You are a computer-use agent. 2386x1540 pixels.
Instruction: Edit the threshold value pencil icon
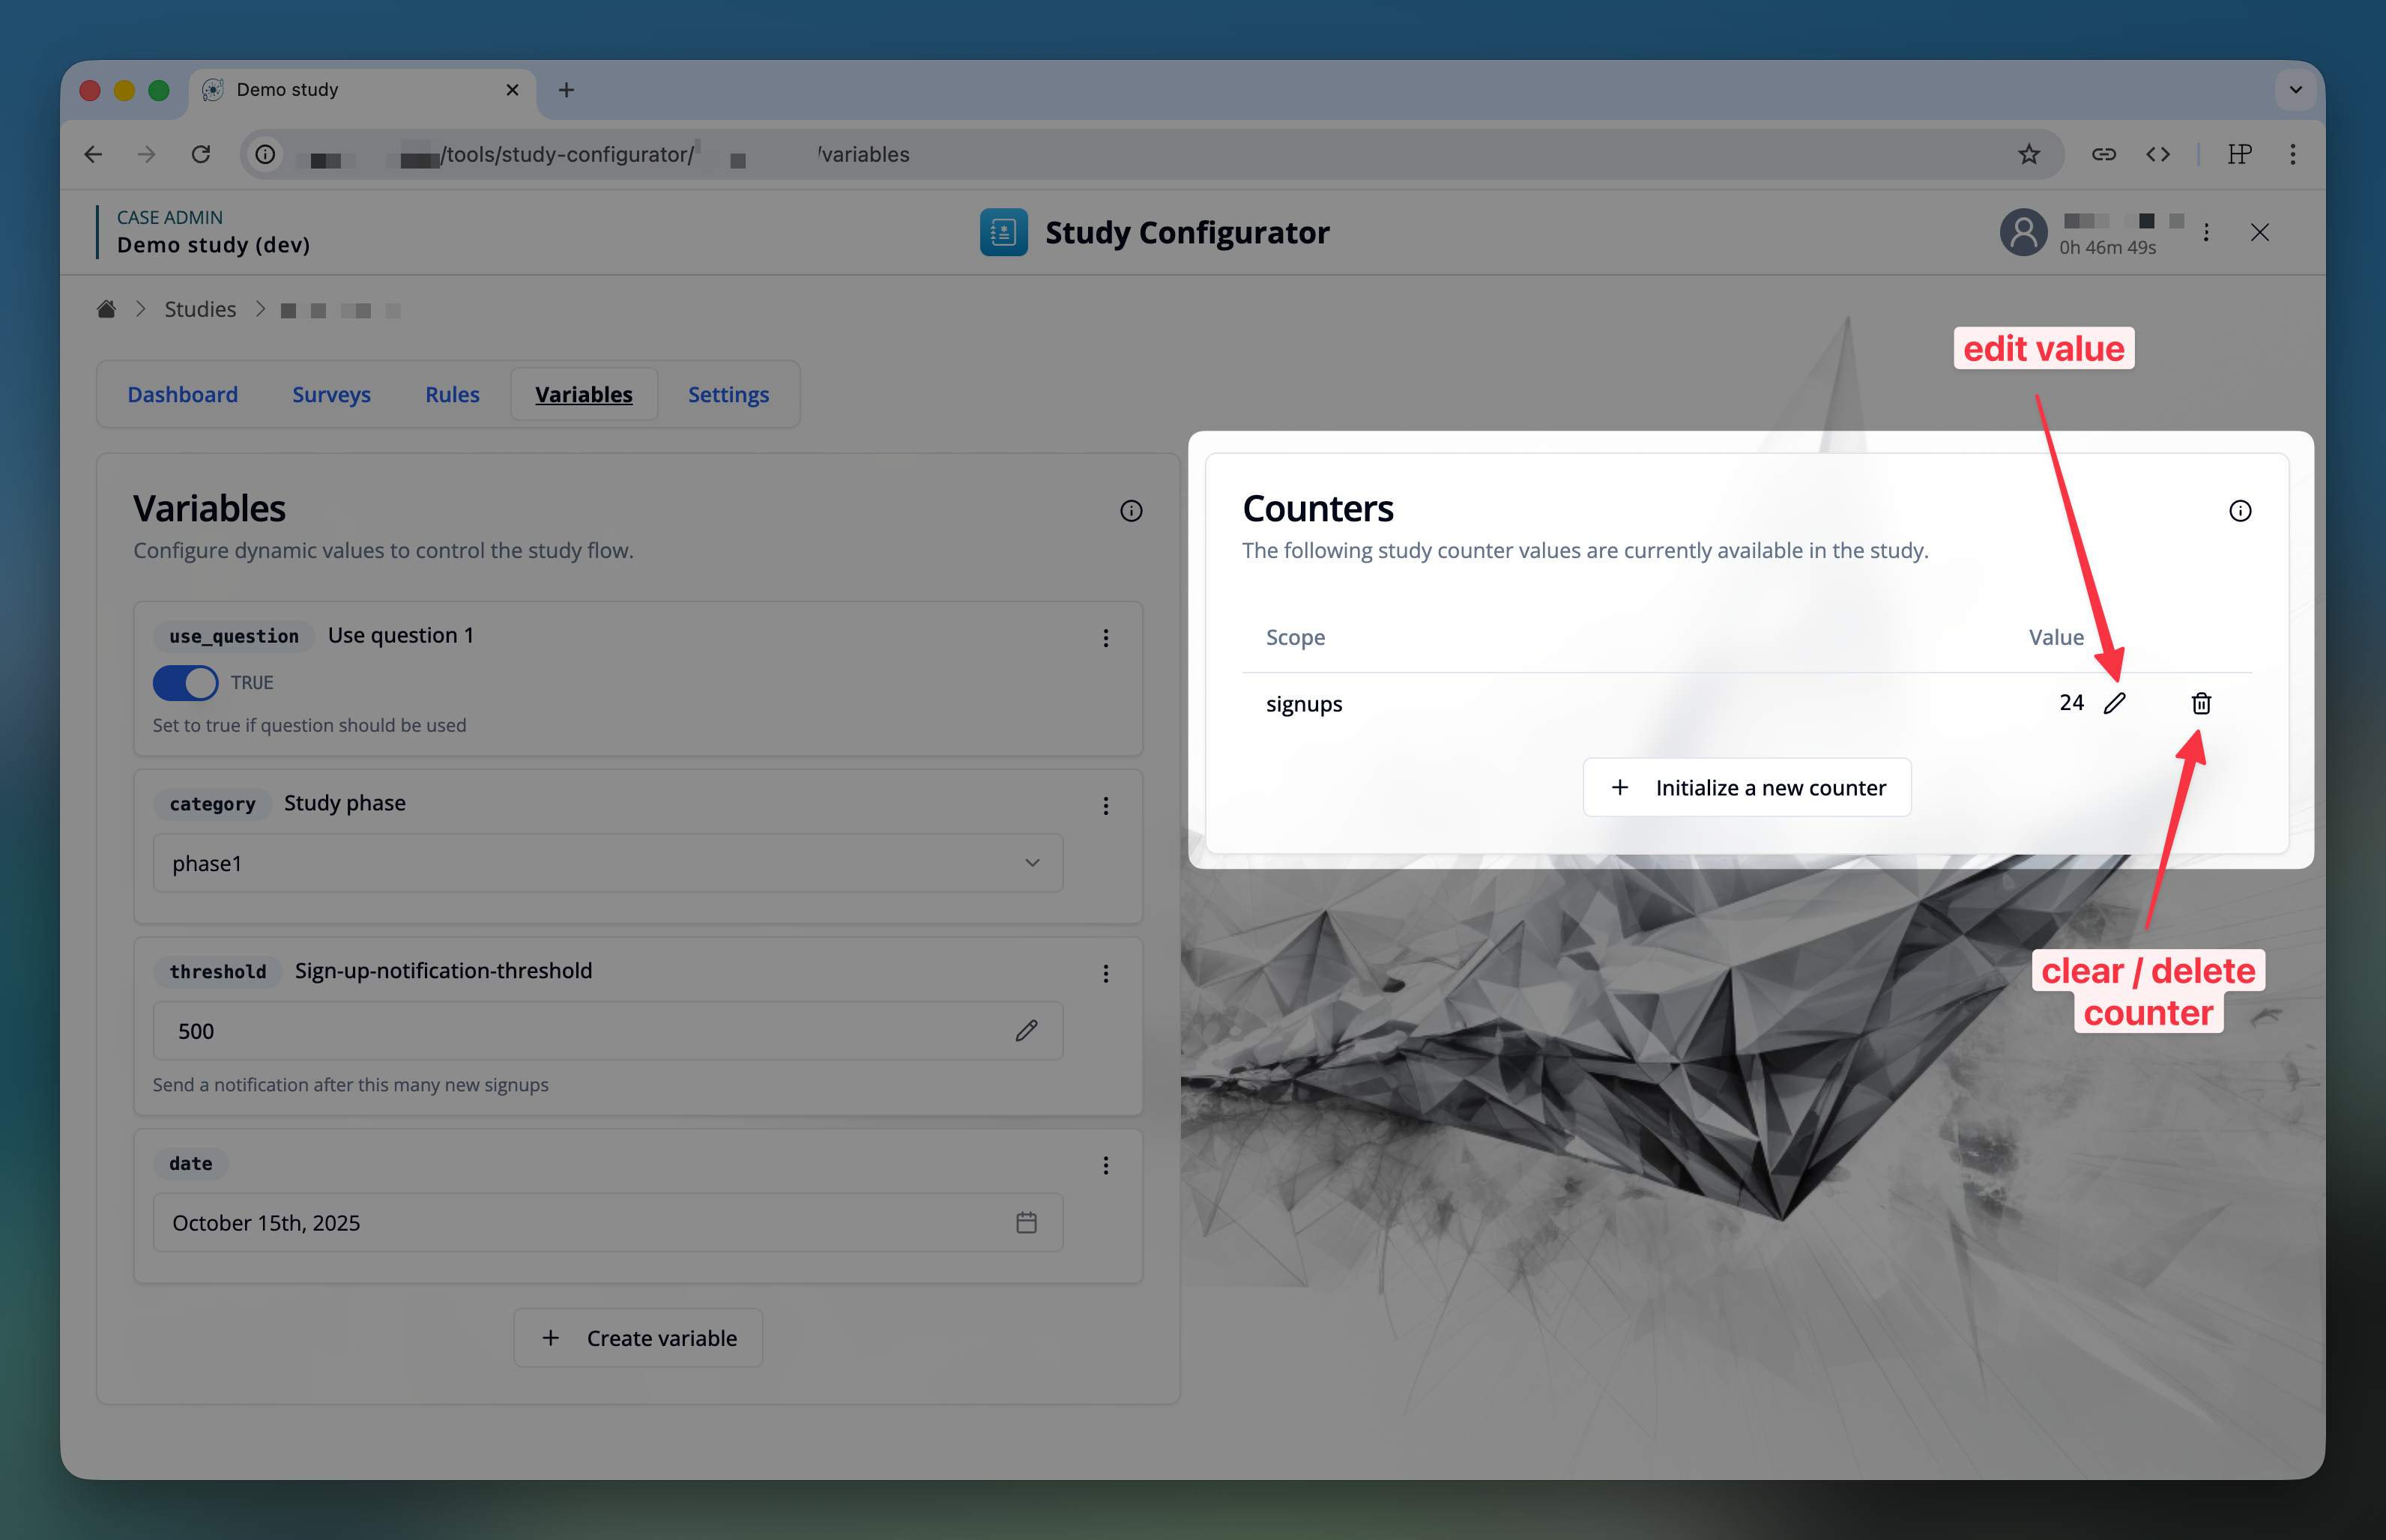(1027, 1031)
